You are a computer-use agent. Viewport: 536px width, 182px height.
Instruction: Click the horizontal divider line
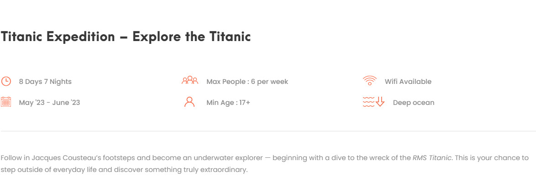(x=268, y=131)
